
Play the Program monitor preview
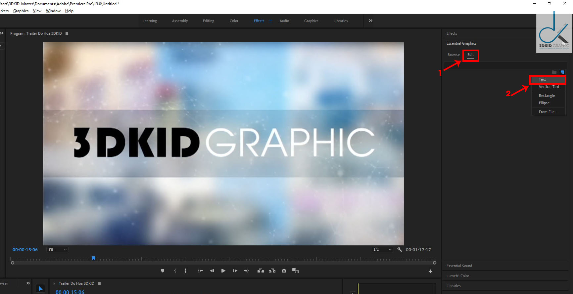point(223,271)
